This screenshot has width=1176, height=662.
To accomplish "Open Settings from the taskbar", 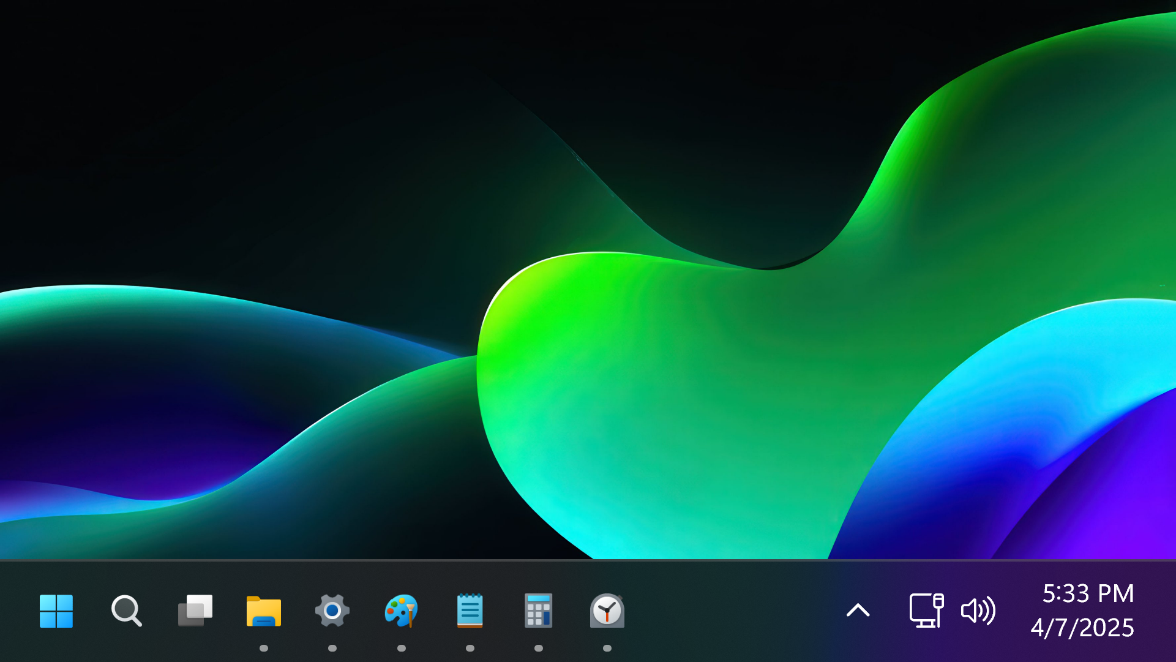I will pyautogui.click(x=332, y=611).
